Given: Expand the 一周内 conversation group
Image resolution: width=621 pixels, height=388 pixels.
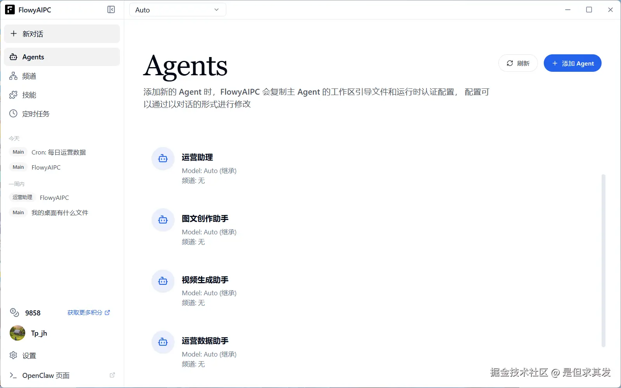Looking at the screenshot, I should click(17, 184).
